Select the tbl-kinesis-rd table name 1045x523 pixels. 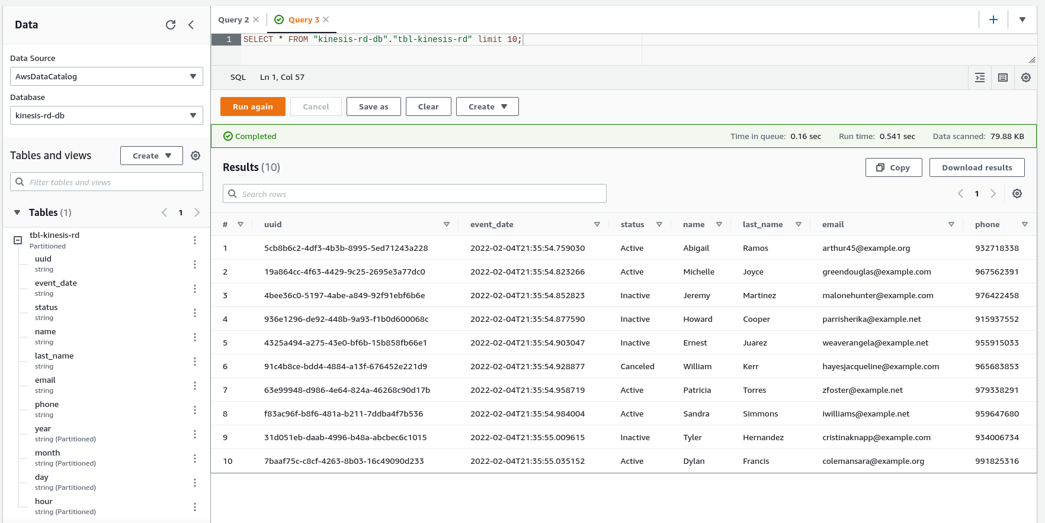(55, 235)
